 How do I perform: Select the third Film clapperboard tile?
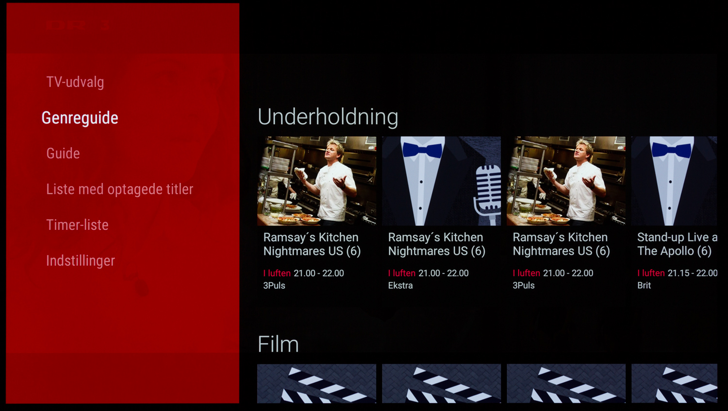pos(566,383)
